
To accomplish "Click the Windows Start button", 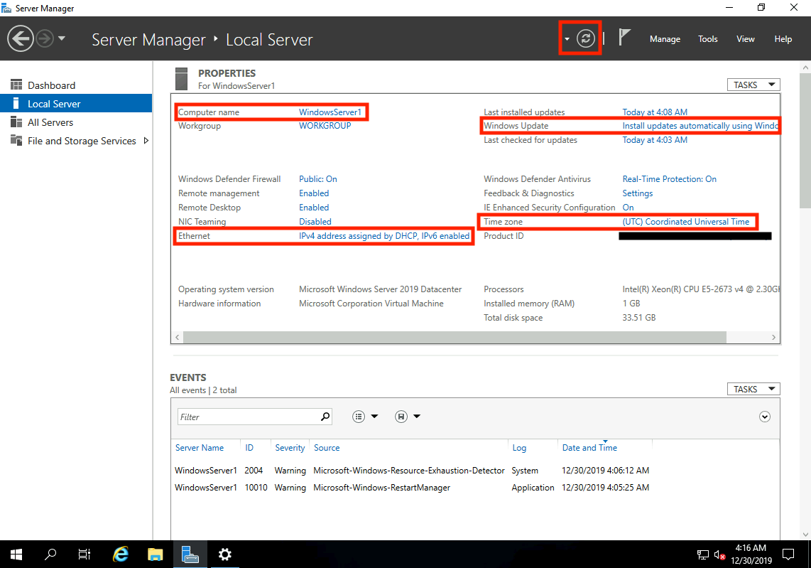I will [x=16, y=554].
